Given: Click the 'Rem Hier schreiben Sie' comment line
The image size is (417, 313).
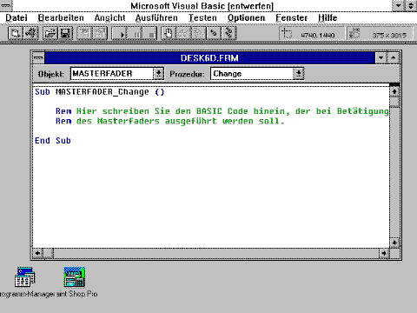Looking at the screenshot, I should coord(222,111).
